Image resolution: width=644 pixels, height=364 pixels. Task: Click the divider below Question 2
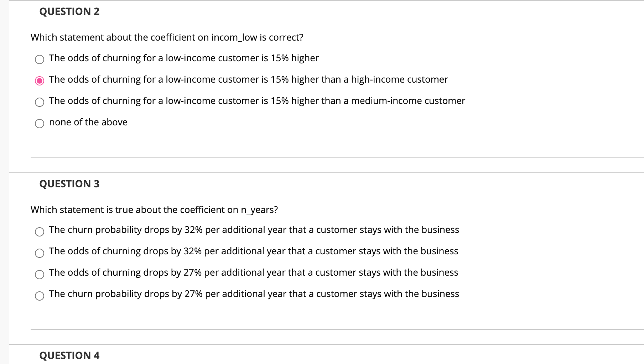pos(321,158)
